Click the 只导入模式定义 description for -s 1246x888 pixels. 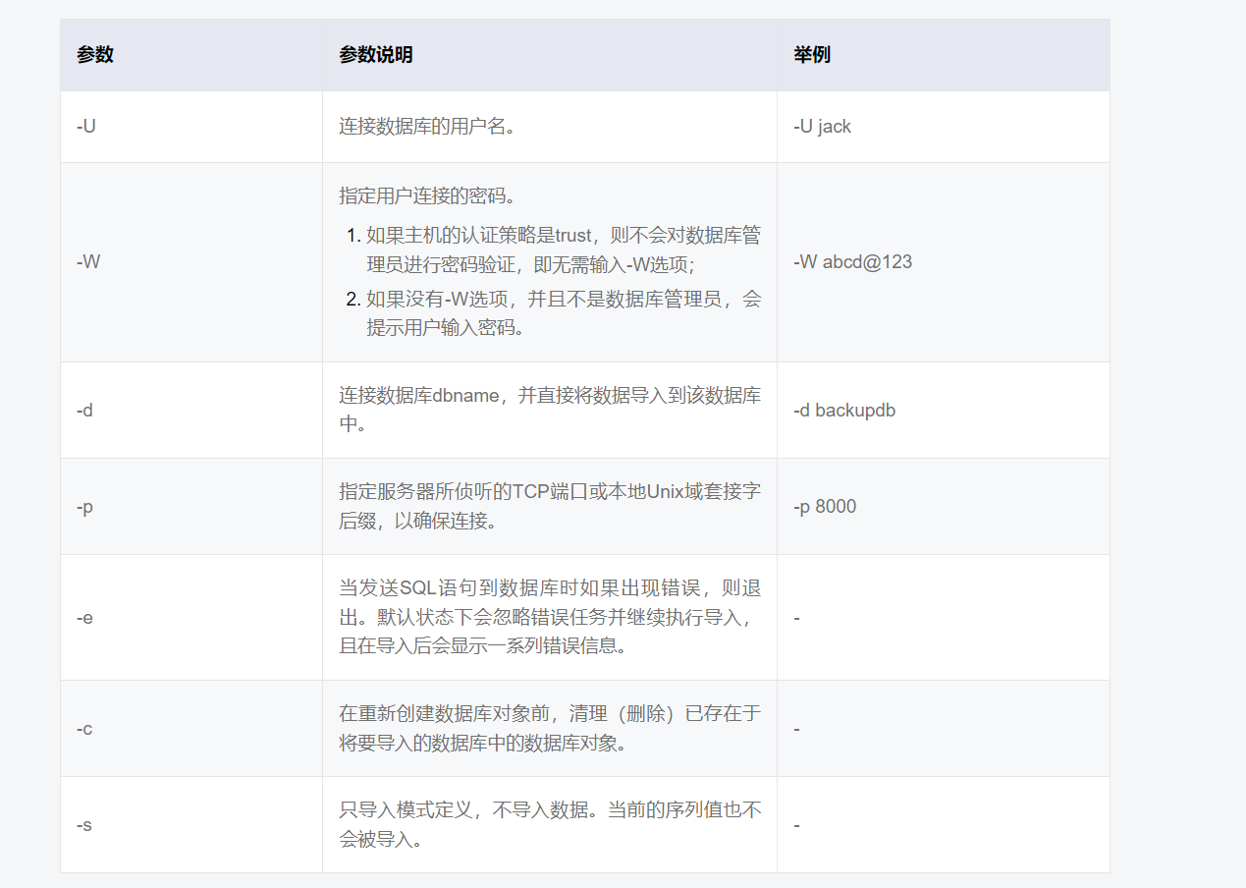[x=548, y=825]
